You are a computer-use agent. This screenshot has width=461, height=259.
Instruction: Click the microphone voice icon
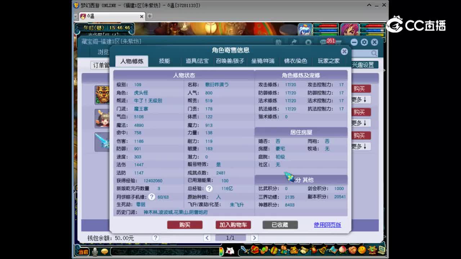[95, 252]
